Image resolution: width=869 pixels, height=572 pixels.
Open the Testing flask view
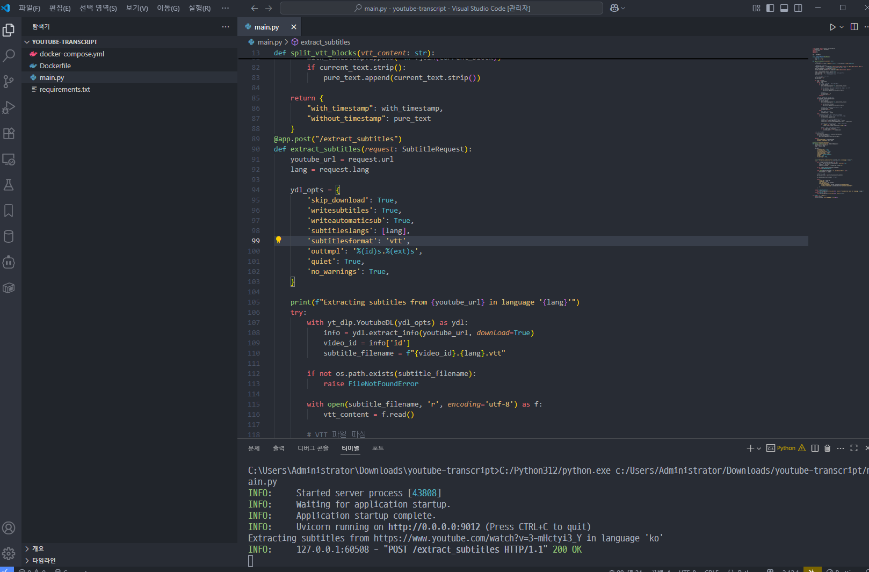coord(9,185)
